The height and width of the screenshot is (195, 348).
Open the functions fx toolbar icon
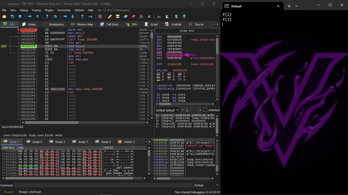[x=141, y=17]
